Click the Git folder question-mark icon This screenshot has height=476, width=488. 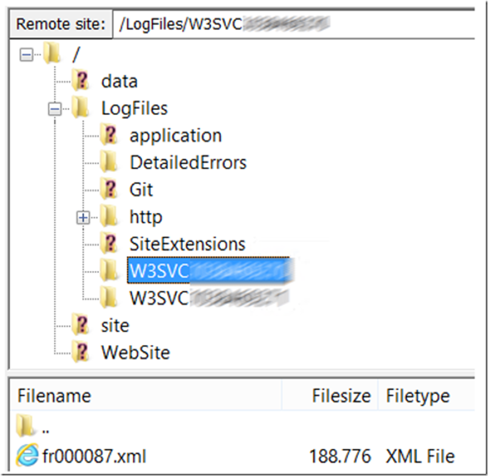[x=109, y=189]
